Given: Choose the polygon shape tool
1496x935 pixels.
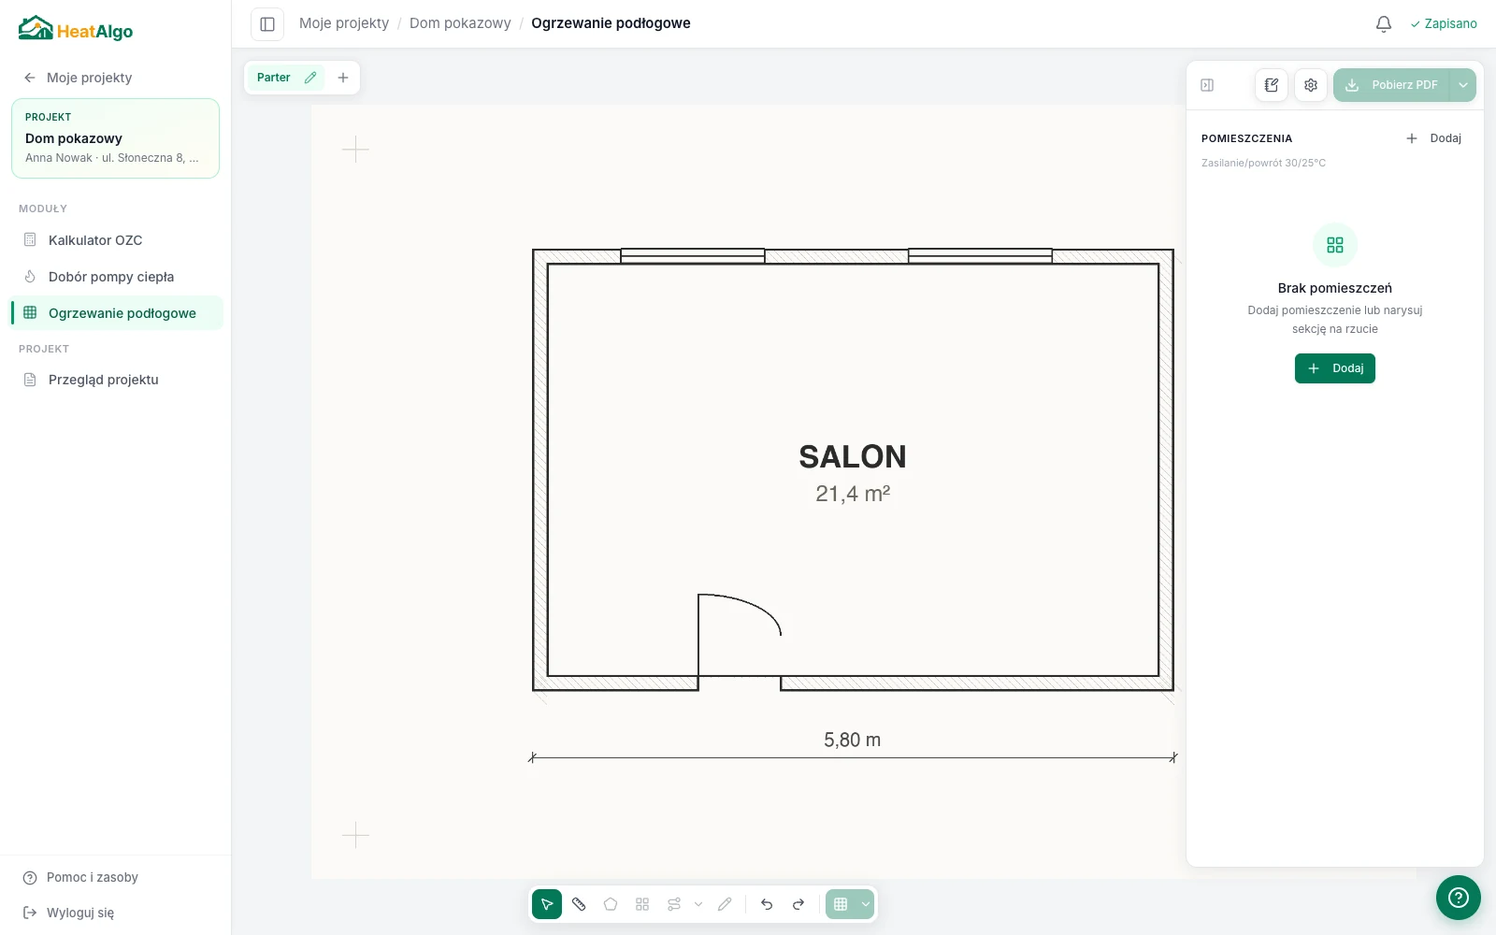Looking at the screenshot, I should click(611, 904).
